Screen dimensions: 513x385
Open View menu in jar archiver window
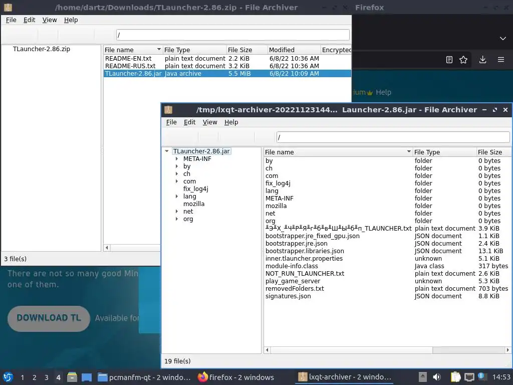pyautogui.click(x=210, y=122)
